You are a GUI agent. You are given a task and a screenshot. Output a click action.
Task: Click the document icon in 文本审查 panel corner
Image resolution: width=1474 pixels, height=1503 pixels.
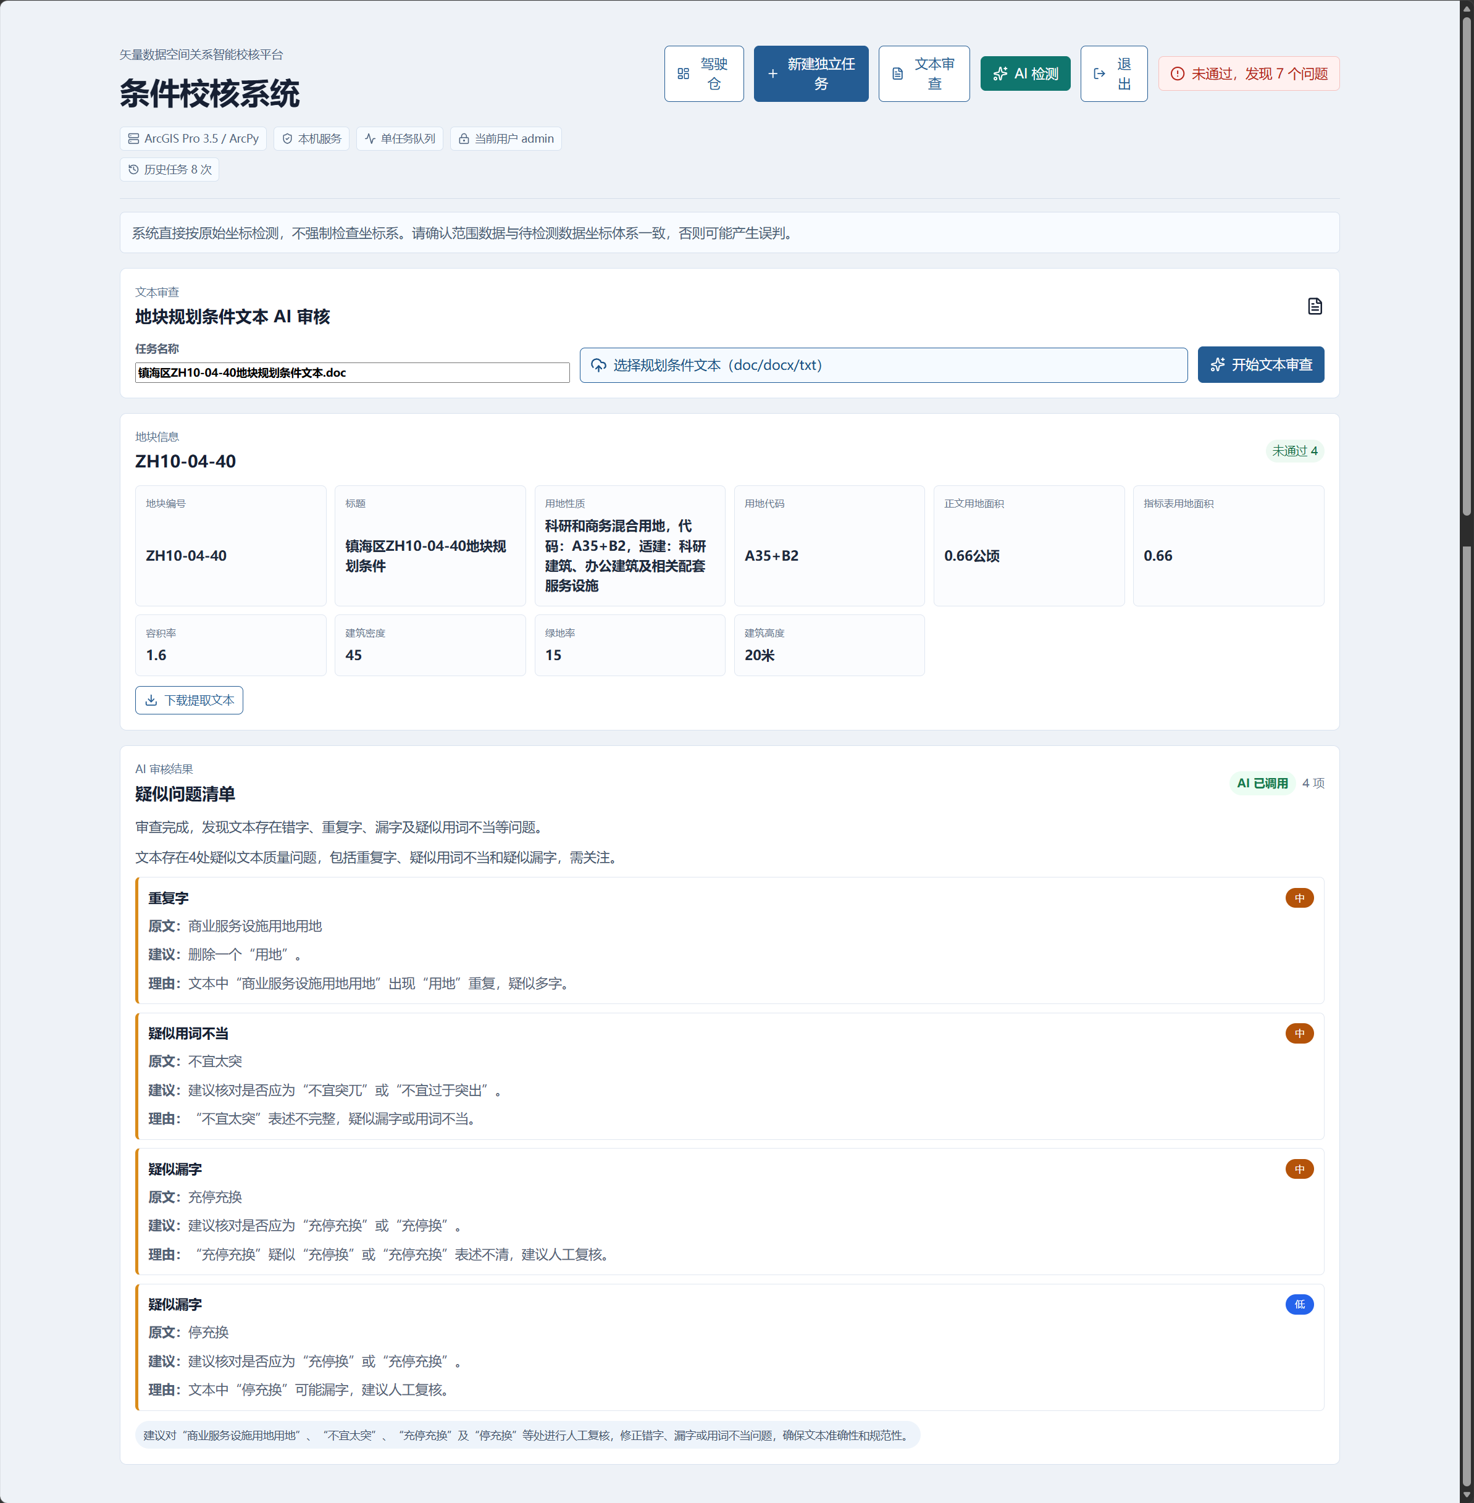point(1315,307)
